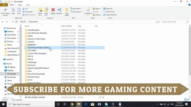Switch to the Home tab
Viewport: 191px width, 107px height.
tap(12, 5)
